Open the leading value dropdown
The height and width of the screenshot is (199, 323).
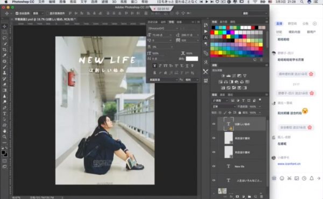tap(198, 35)
